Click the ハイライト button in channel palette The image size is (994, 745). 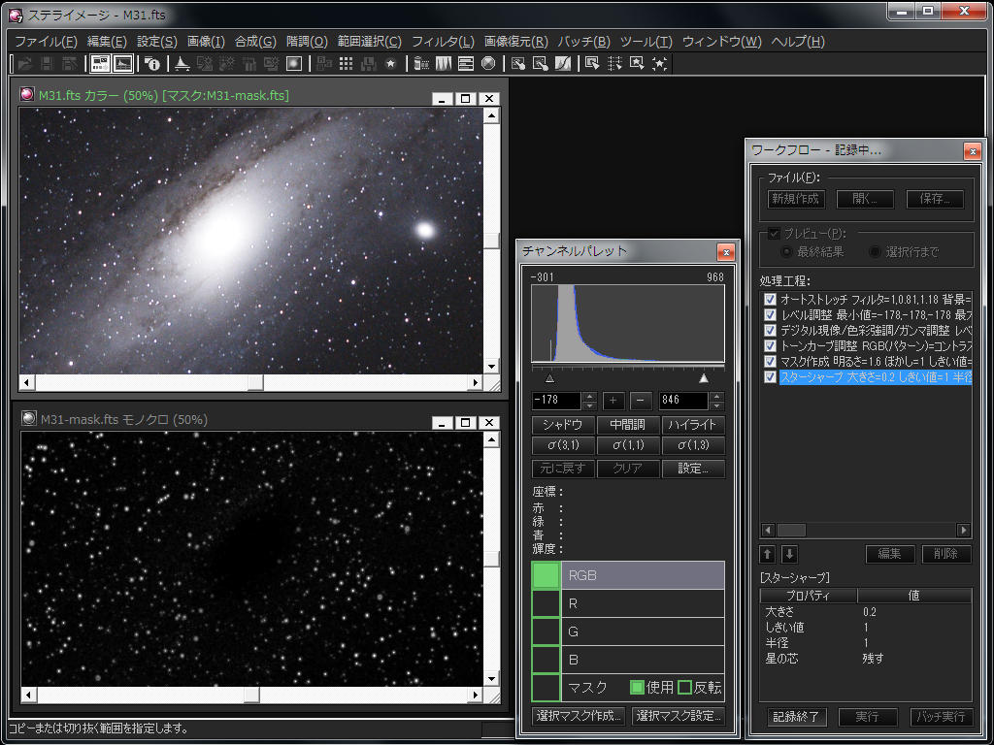[x=693, y=425]
